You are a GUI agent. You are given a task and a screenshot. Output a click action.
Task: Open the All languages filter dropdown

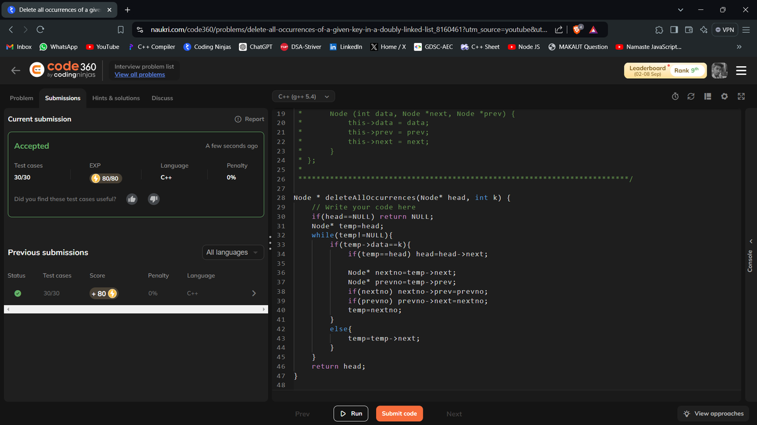[x=233, y=252]
